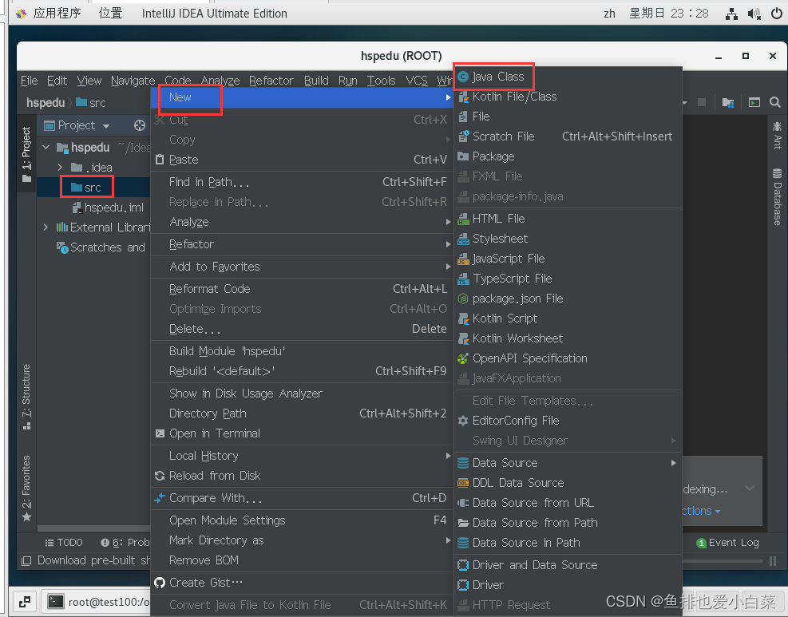The height and width of the screenshot is (617, 788).
Task: Choose Kotlin File/Class option
Action: pyautogui.click(x=568, y=97)
